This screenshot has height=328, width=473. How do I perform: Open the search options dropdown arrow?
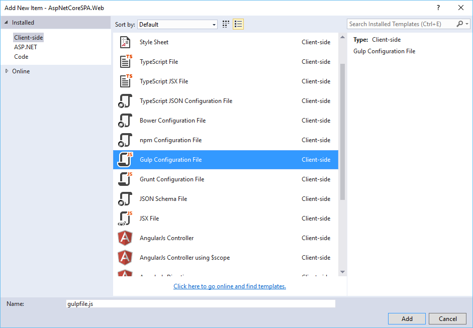pyautogui.click(x=467, y=24)
